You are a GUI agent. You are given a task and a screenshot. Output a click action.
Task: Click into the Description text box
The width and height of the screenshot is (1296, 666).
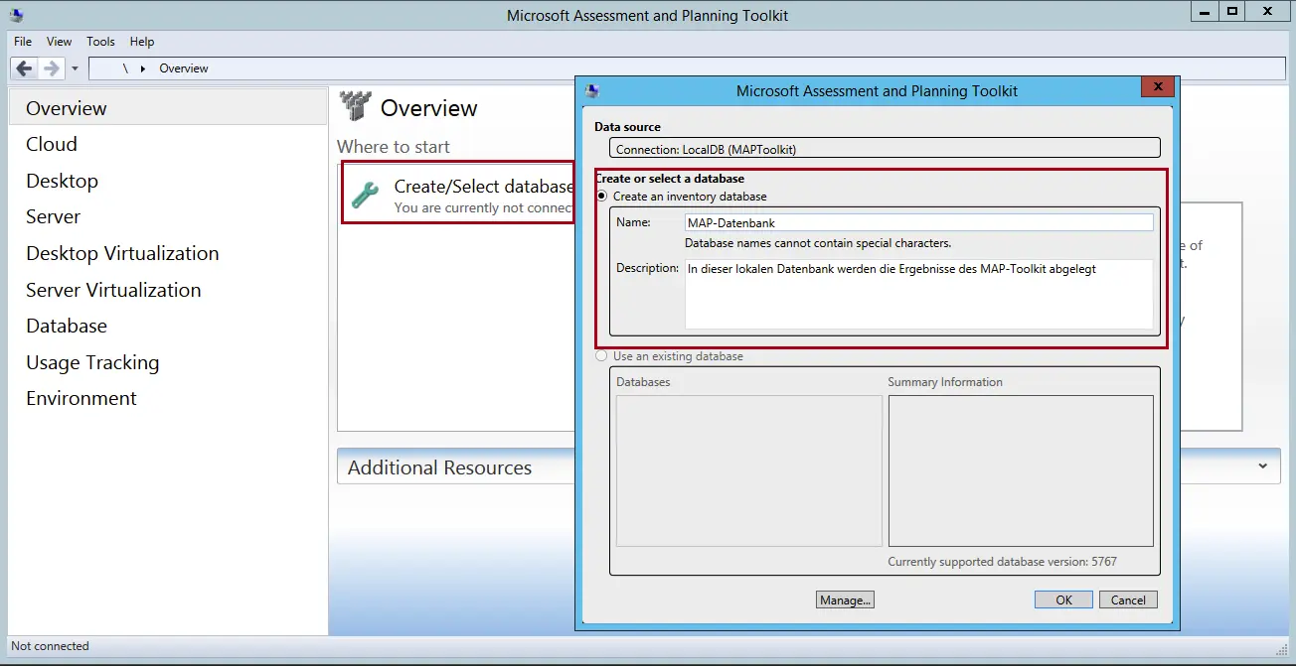pos(919,294)
